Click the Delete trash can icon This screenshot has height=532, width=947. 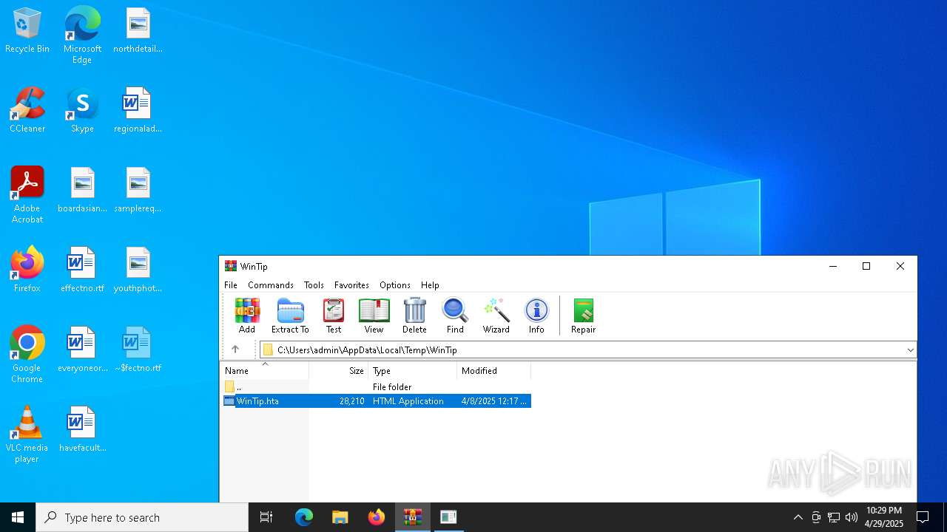[x=414, y=316]
